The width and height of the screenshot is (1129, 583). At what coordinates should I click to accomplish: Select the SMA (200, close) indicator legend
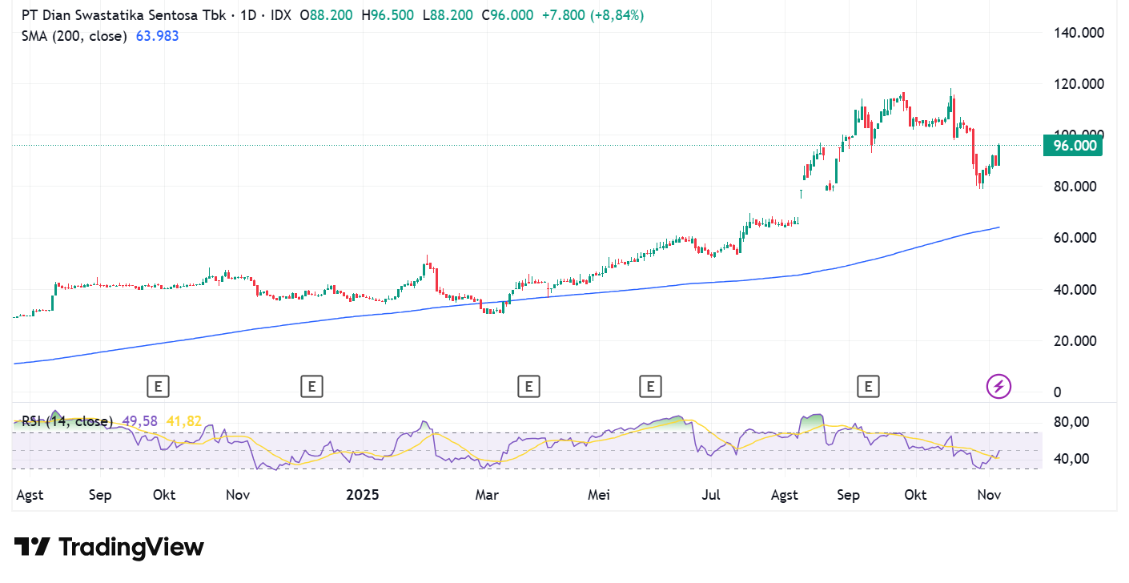74,35
